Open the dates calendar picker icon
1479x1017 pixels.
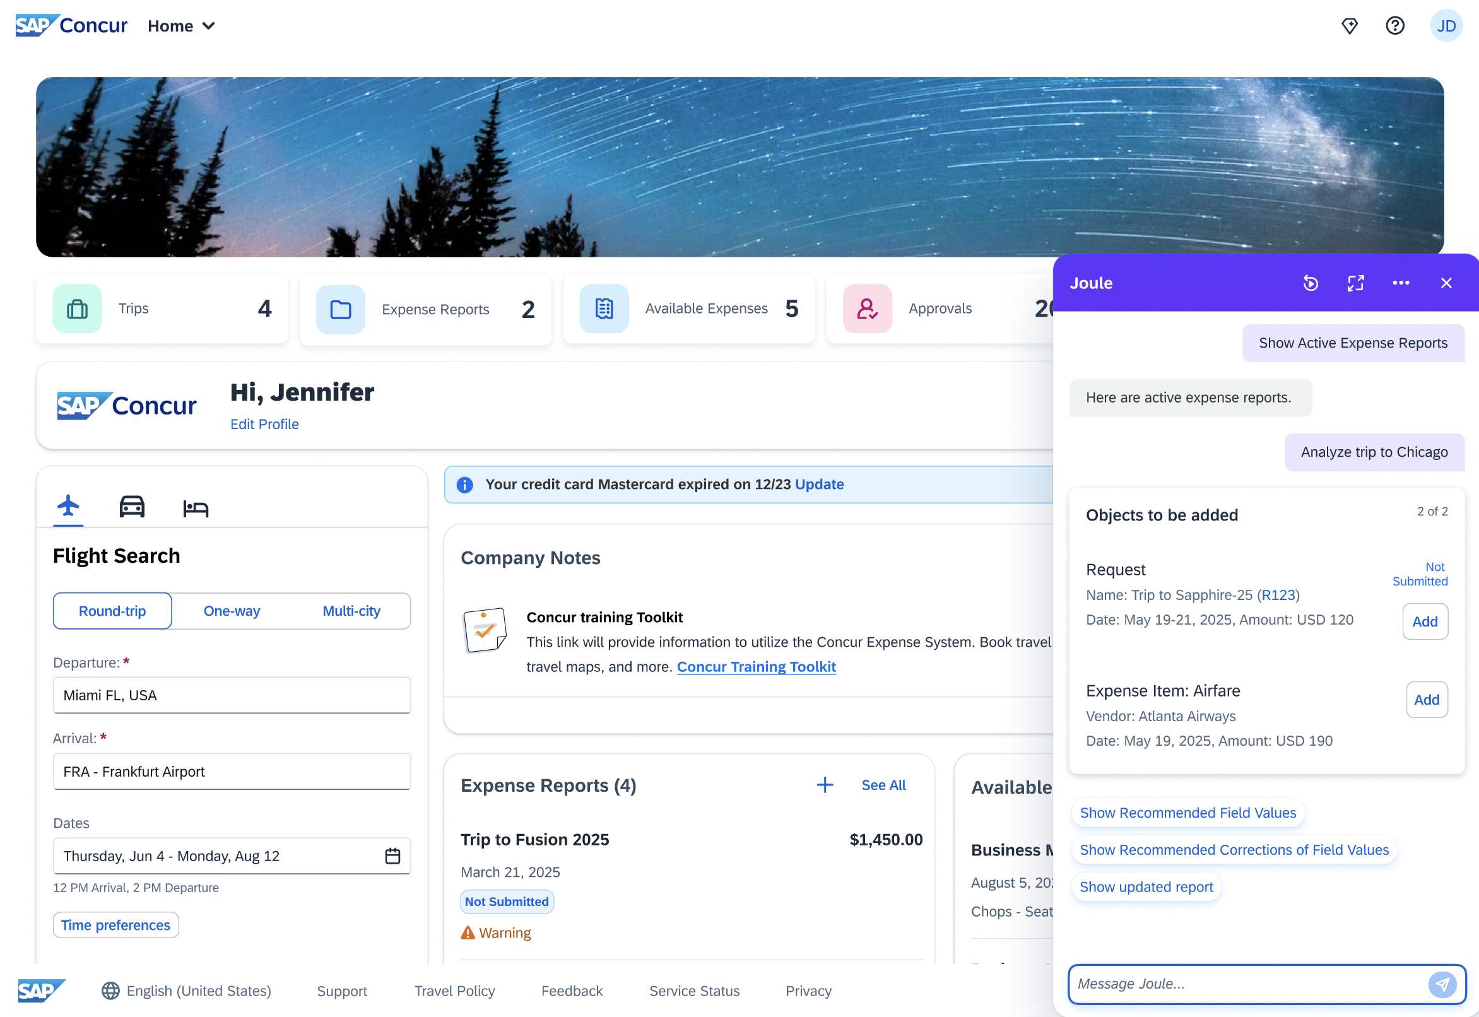click(x=392, y=855)
